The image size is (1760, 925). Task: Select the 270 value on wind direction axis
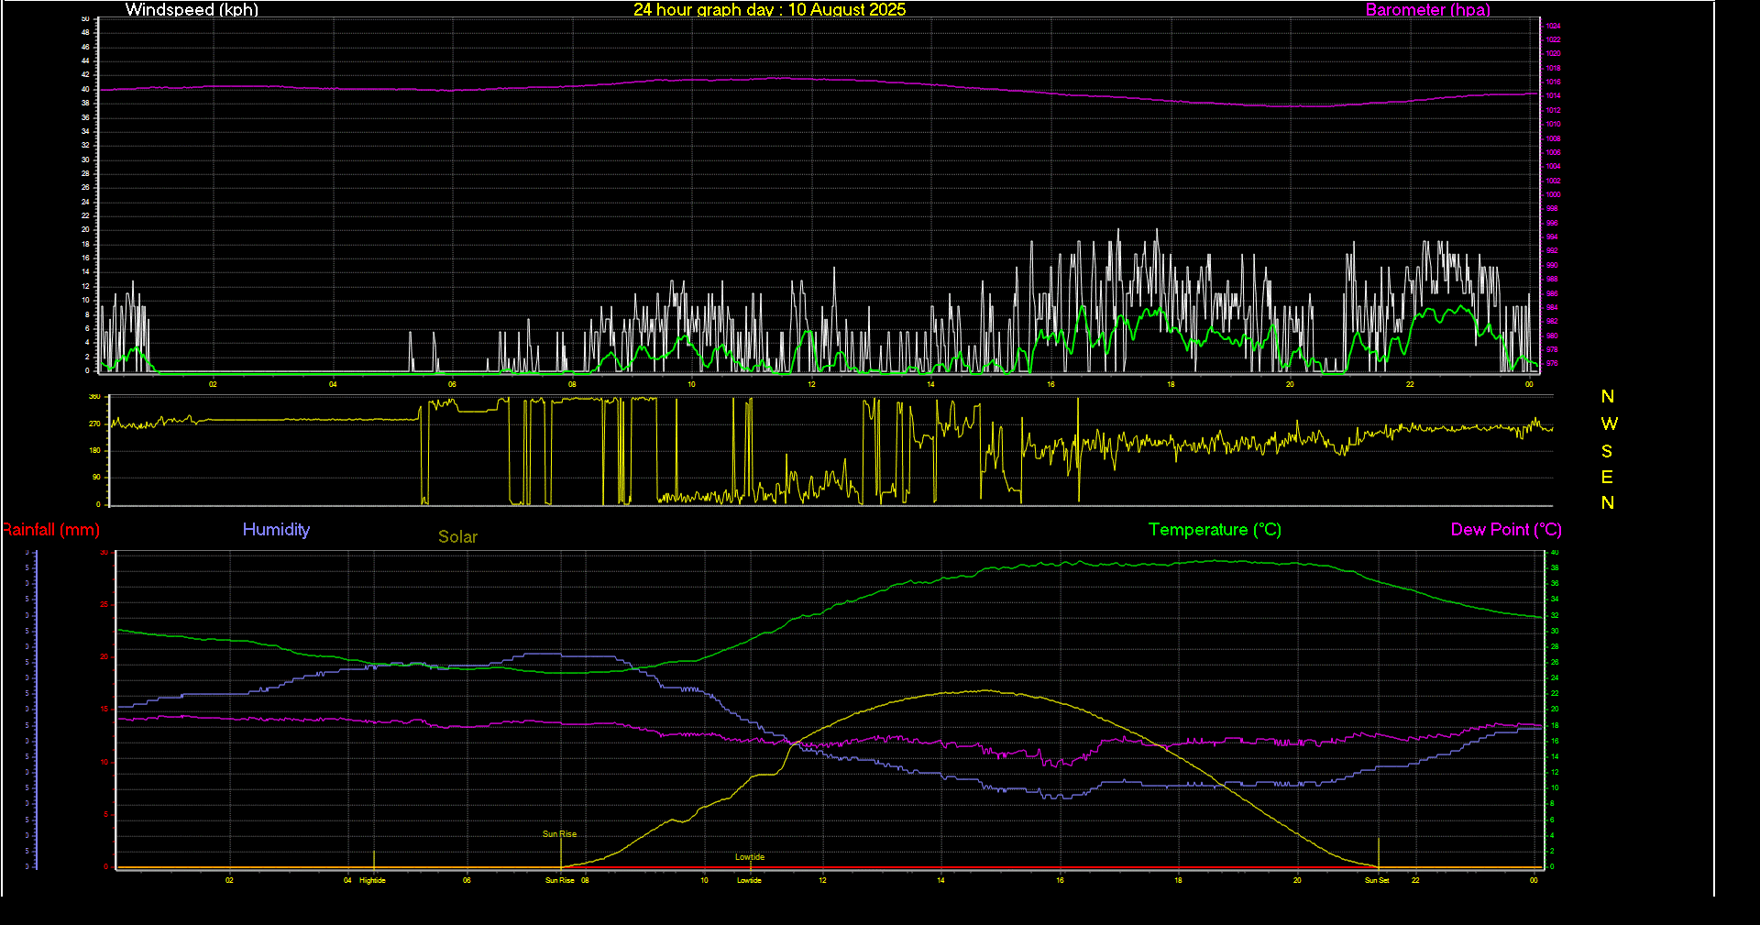(x=94, y=424)
